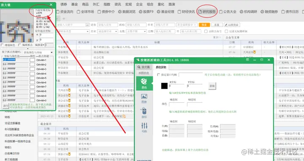Enable the 偏移抓点 checkbox
The width and height of the screenshot is (304, 161).
click(x=19, y=45)
